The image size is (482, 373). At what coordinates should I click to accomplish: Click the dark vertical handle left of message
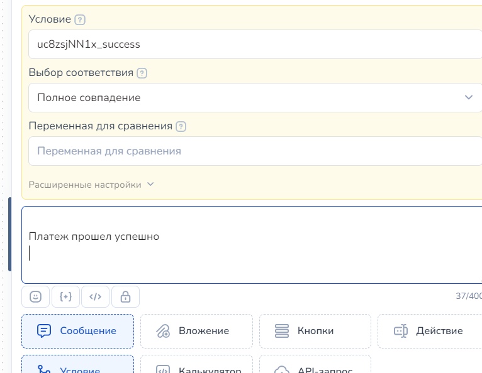point(9,234)
